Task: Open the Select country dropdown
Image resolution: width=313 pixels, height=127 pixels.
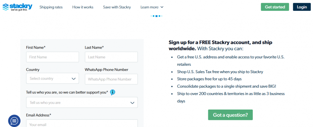Action: coord(53,78)
